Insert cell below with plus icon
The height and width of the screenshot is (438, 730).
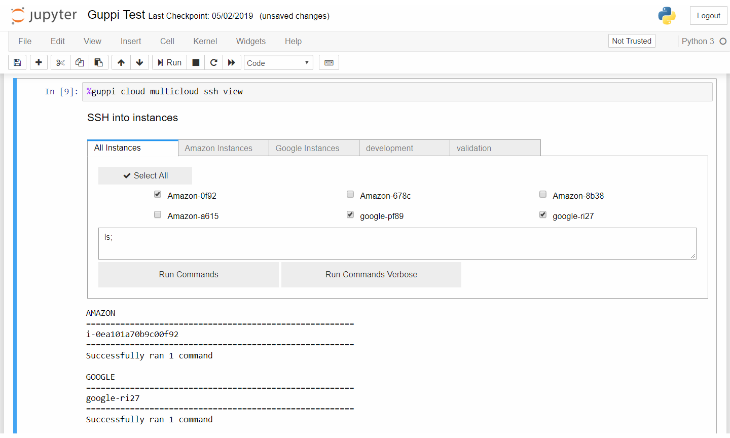[39, 62]
